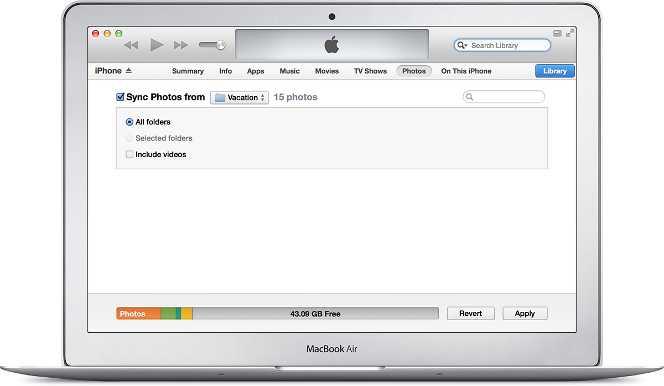Enter full screen with the arrows icon
The image size is (664, 386).
570,34
